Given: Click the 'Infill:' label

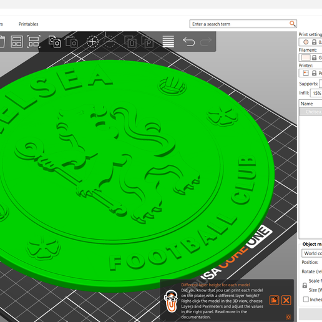Looking at the screenshot, I should (x=304, y=93).
